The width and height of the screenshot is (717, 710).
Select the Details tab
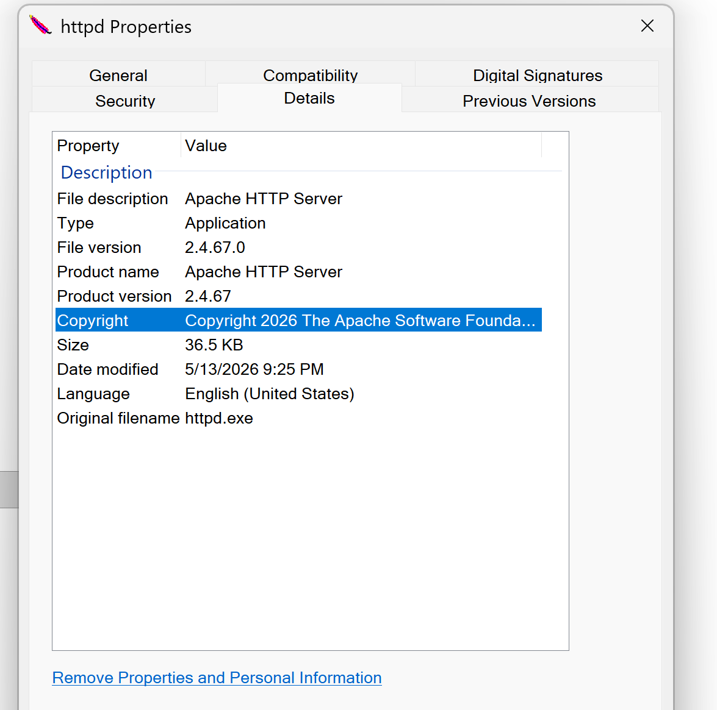[x=309, y=98]
